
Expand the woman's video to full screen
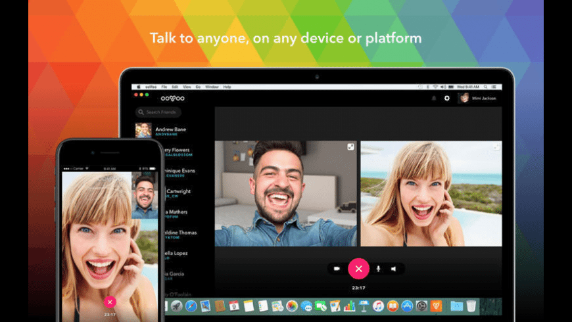pos(496,147)
